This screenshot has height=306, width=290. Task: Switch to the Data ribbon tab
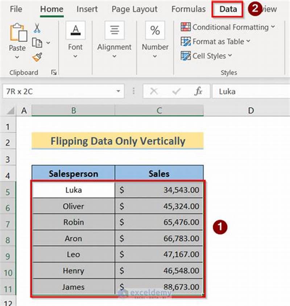(x=227, y=9)
